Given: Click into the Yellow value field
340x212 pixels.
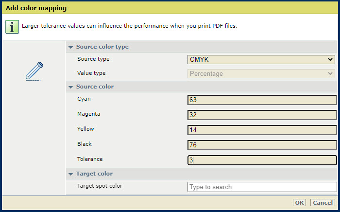Looking at the screenshot, I should (x=261, y=130).
